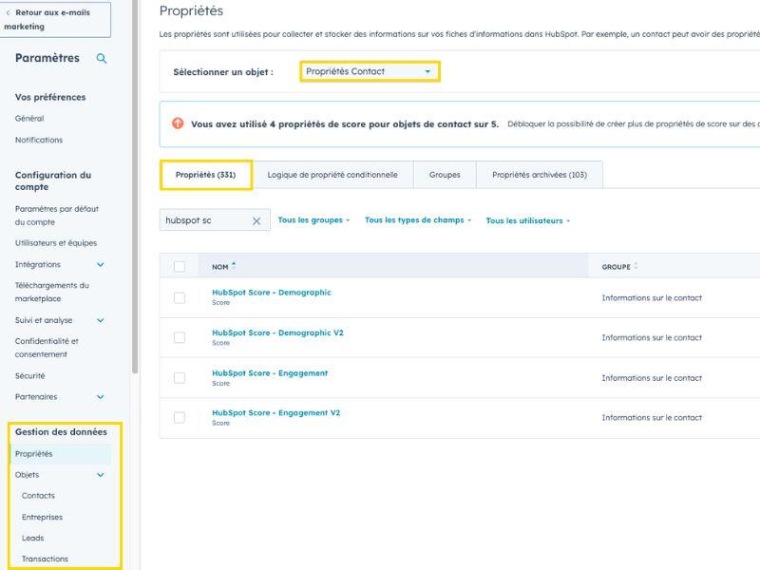Viewport: 760px width, 570px height.
Task: Open the Tous les types de champs filter
Action: [x=418, y=220]
